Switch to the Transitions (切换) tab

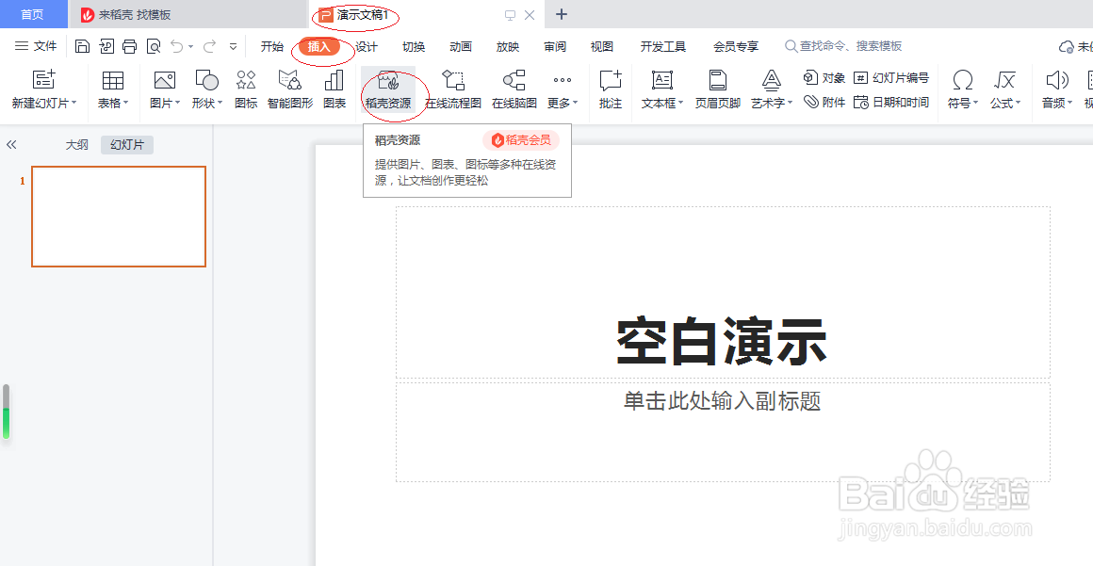tap(414, 47)
